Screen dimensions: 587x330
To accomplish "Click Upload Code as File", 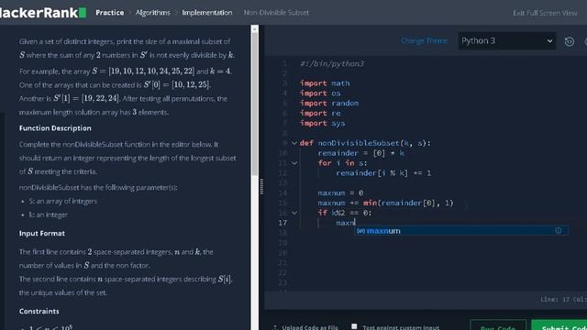I will (305, 327).
